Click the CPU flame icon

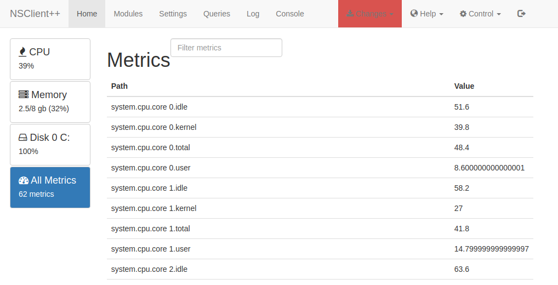22,52
